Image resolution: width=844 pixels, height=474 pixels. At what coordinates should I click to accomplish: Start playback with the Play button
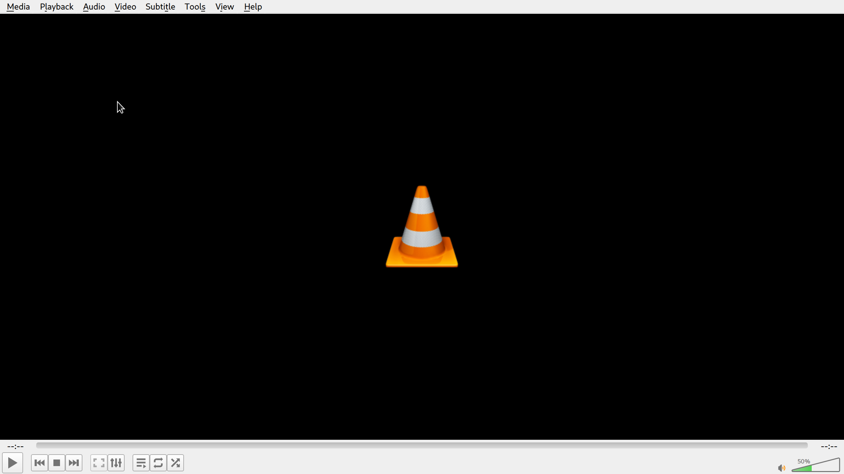click(x=13, y=463)
